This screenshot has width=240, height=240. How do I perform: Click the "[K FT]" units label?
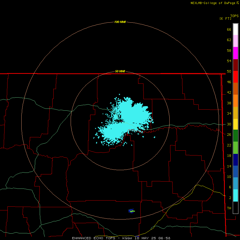225,18
